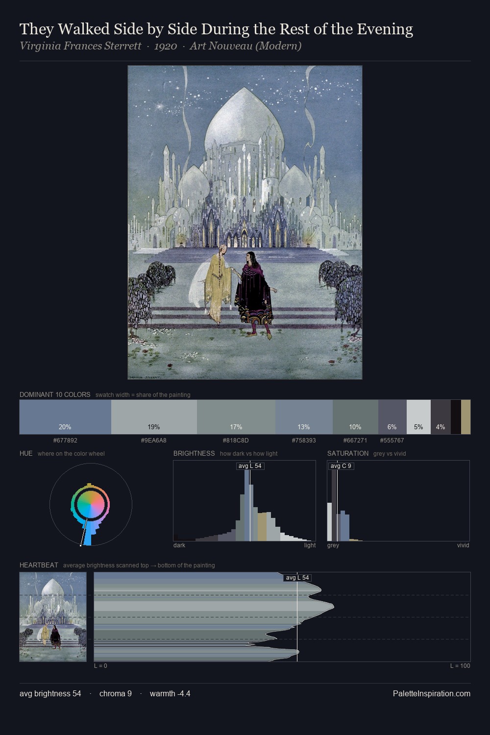Click the #9EA6A8 hex label
Viewport: 490px width, 735px height.
point(154,441)
